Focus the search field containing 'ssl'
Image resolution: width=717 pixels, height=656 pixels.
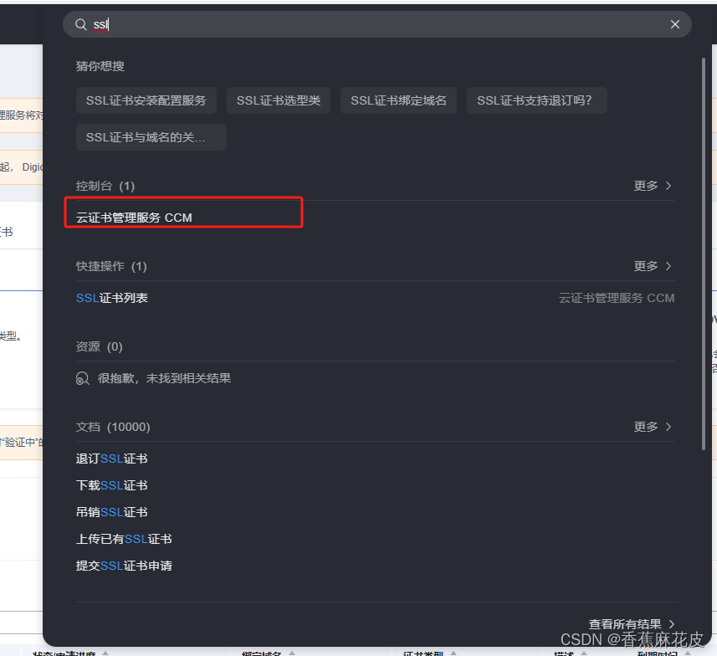(x=376, y=24)
